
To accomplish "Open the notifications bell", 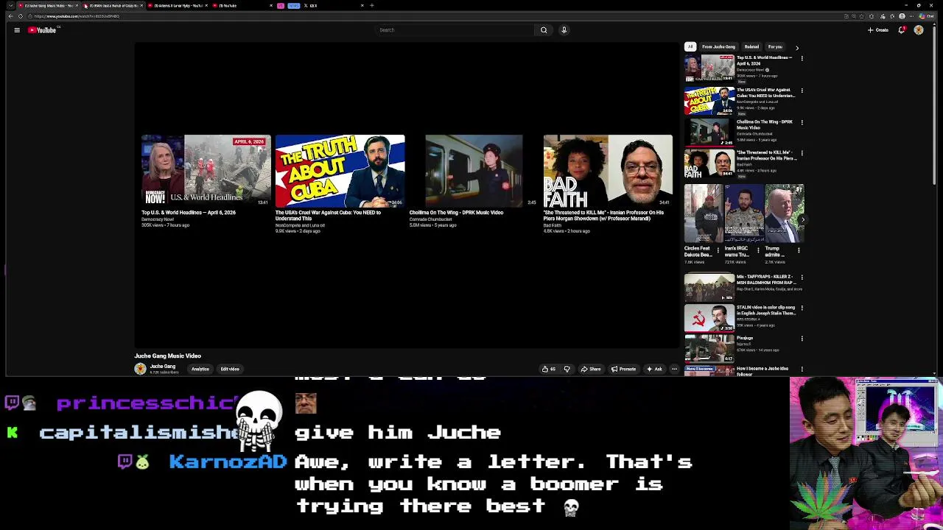I will (902, 30).
